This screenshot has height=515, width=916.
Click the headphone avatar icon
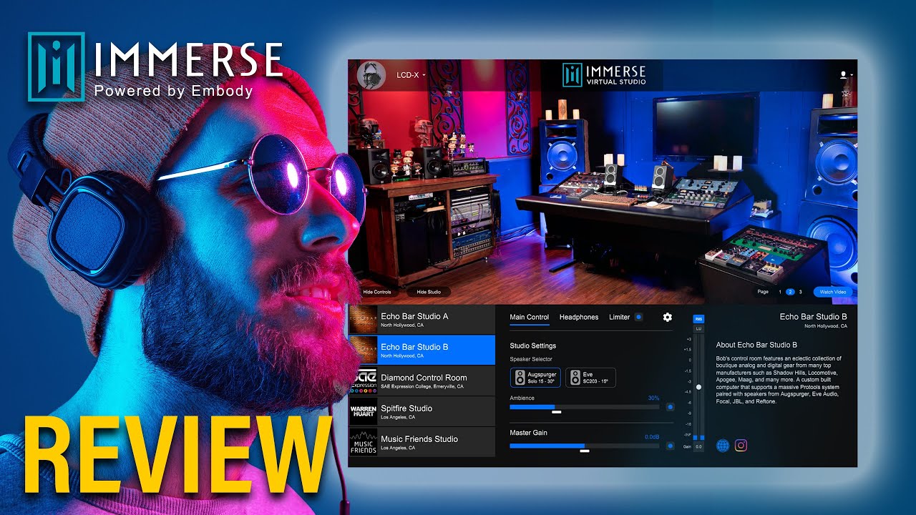click(x=371, y=75)
